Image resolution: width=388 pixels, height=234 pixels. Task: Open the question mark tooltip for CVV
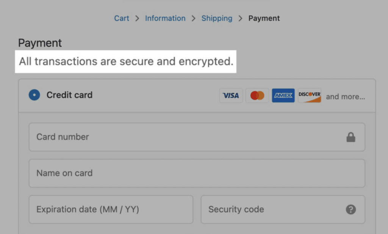tap(350, 209)
